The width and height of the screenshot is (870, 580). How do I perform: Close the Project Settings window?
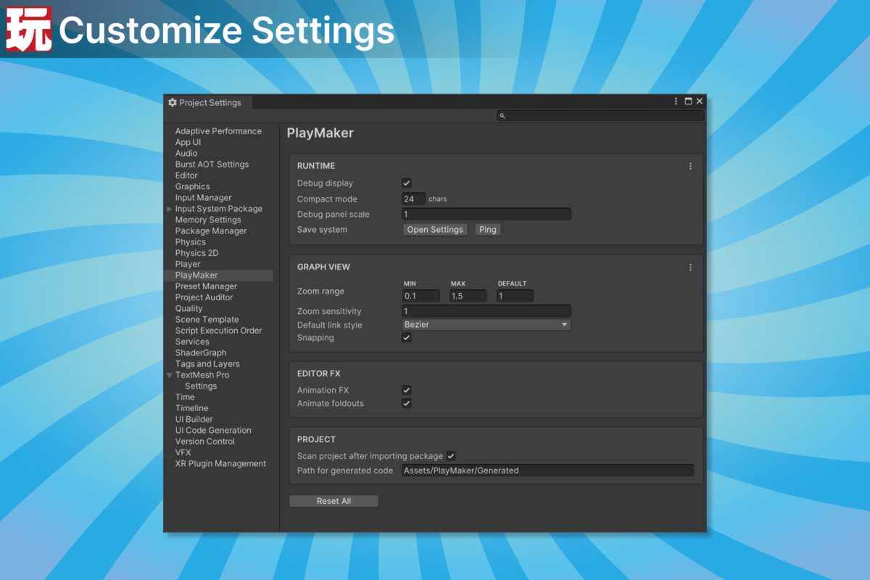tap(700, 101)
